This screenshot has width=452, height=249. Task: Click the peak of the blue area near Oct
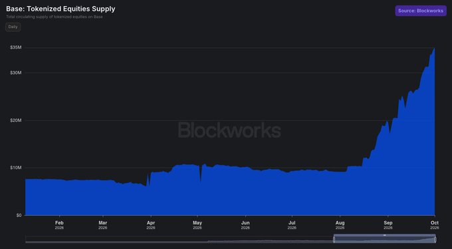[435, 49]
